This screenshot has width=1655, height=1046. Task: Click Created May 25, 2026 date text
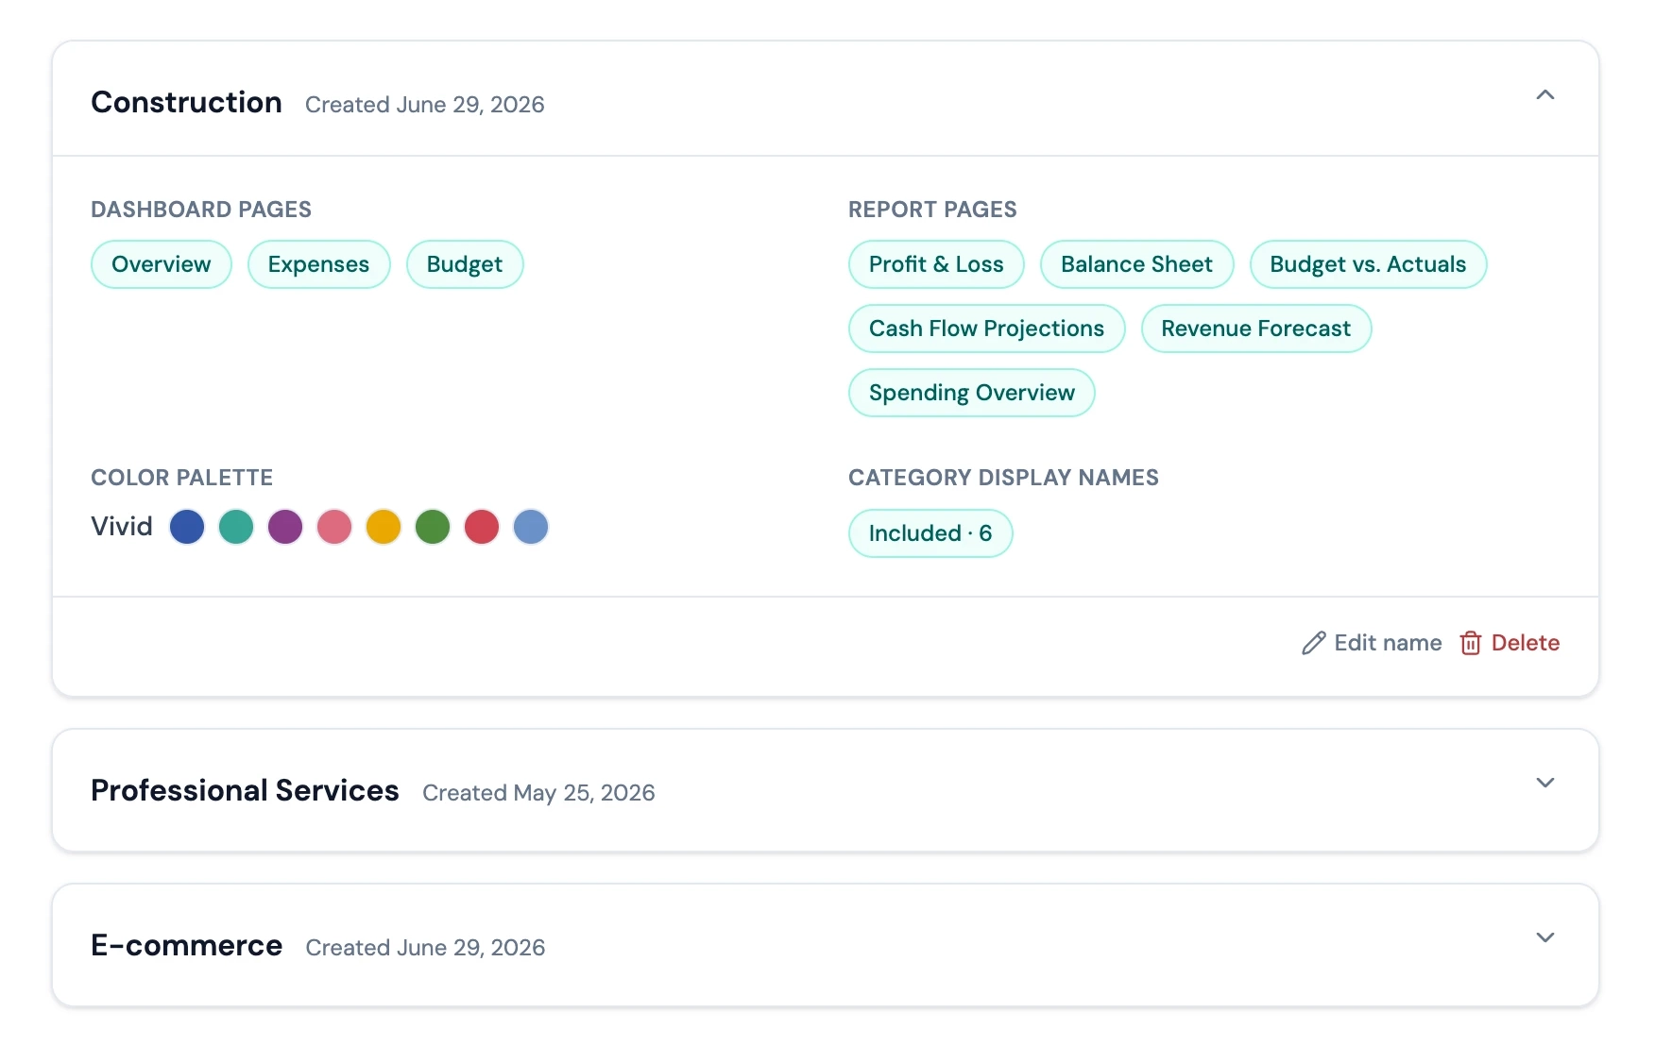[x=538, y=793]
